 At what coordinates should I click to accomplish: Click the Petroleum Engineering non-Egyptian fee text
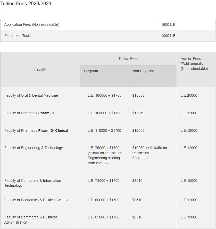[x=149, y=153]
